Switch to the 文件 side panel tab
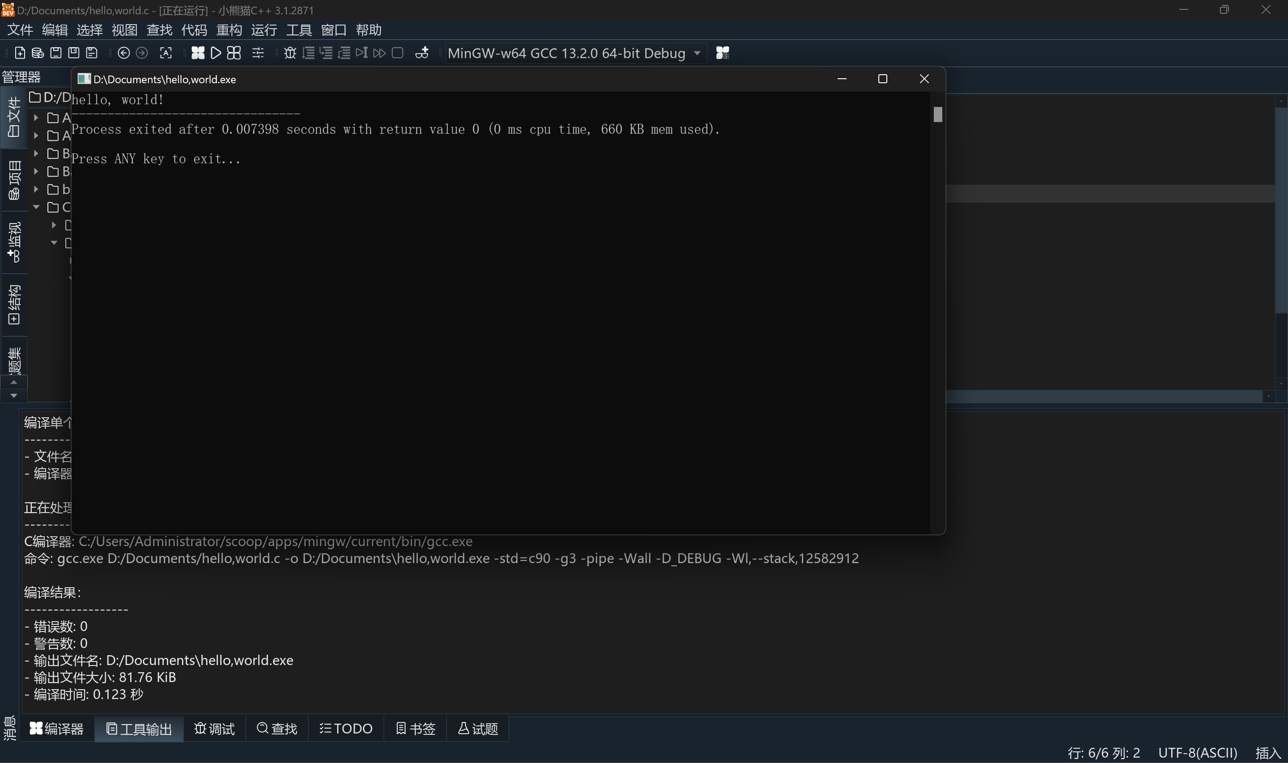 (14, 117)
